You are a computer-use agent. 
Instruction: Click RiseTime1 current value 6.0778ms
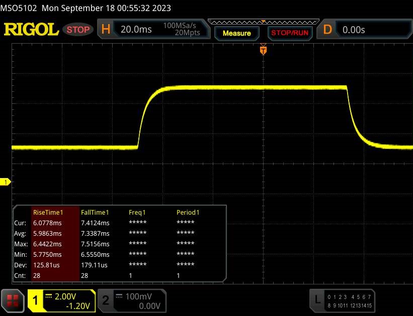pos(47,223)
